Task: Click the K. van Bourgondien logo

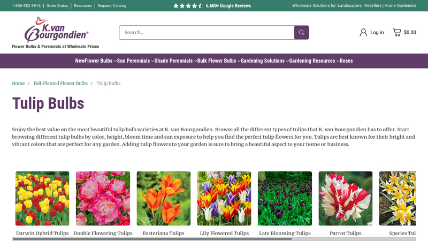Action: click(56, 33)
